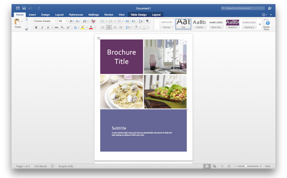
Task: Click the bulleted list icon
Action: pyautogui.click(x=102, y=21)
